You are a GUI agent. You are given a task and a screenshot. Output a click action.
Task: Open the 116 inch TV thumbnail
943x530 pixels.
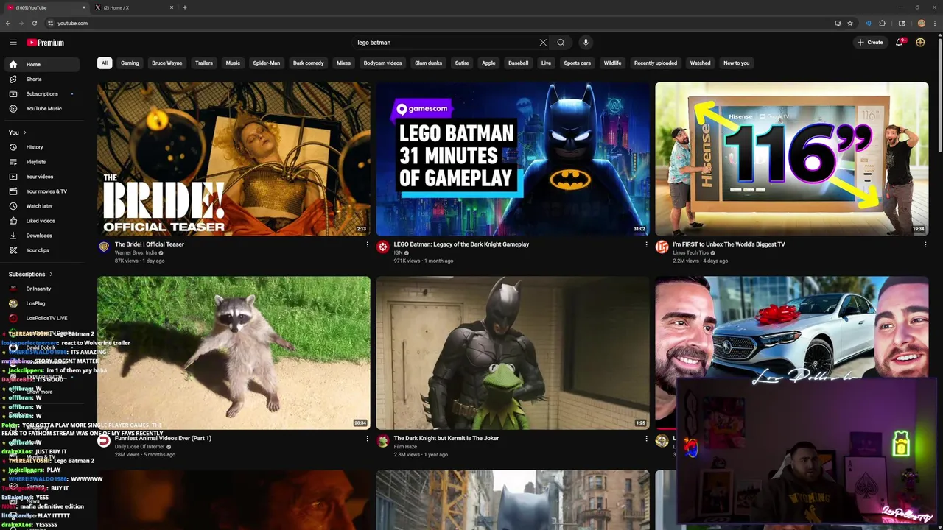click(792, 158)
